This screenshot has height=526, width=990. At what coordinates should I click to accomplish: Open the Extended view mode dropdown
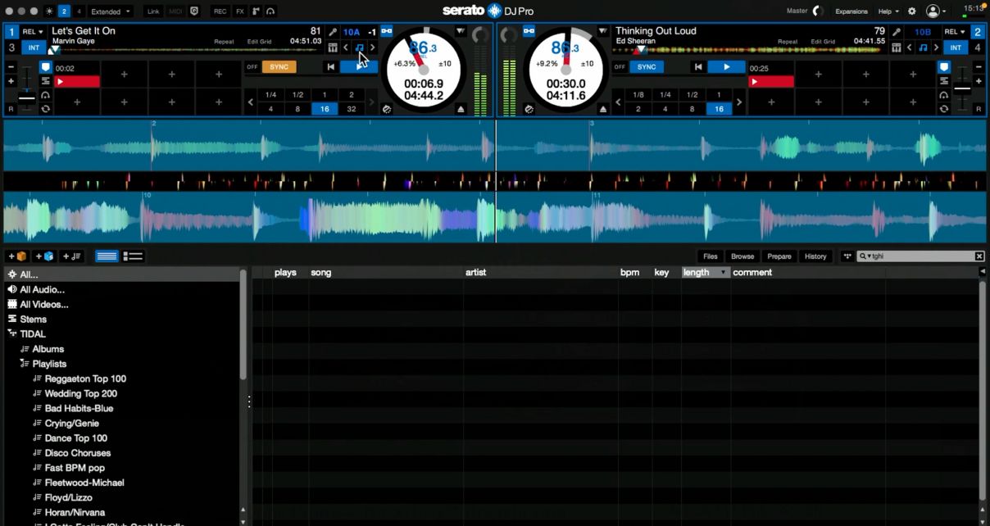[111, 11]
